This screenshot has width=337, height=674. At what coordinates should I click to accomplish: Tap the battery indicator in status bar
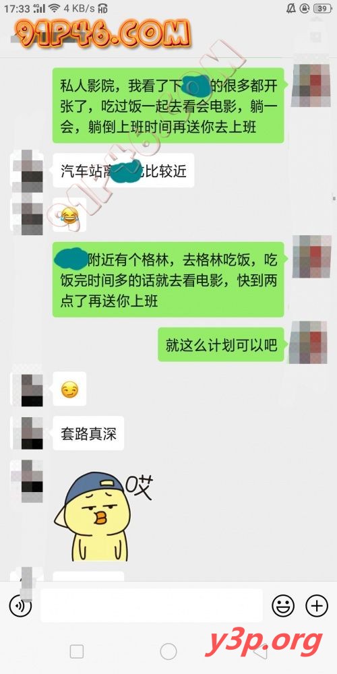coord(323,8)
